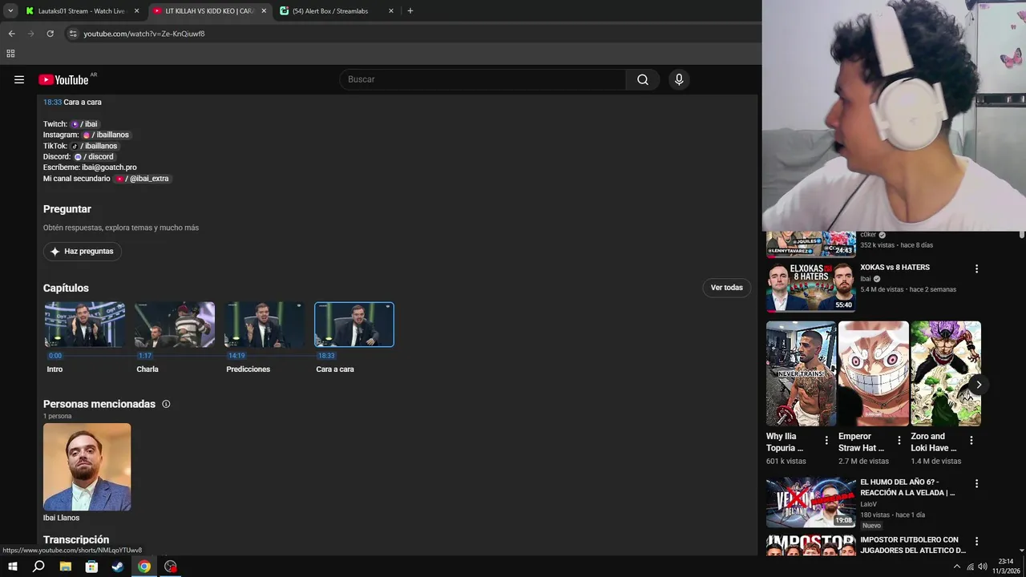Open XOKAS vs 8 HATERS video thumbnail
This screenshot has height=577, width=1026.
pyautogui.click(x=810, y=287)
